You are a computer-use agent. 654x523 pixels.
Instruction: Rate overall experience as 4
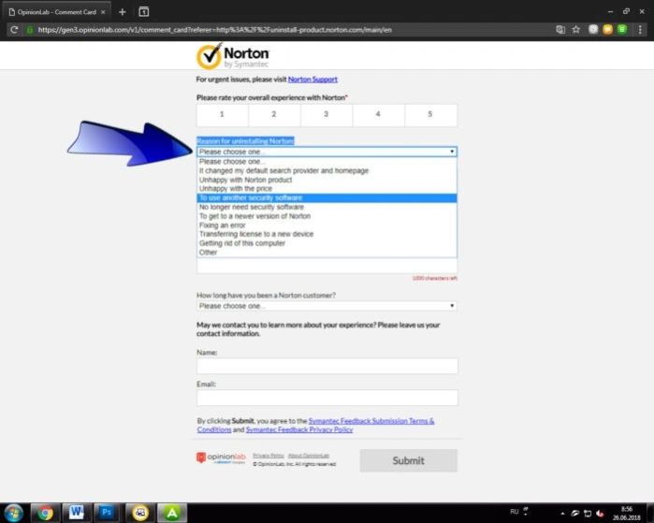click(378, 114)
